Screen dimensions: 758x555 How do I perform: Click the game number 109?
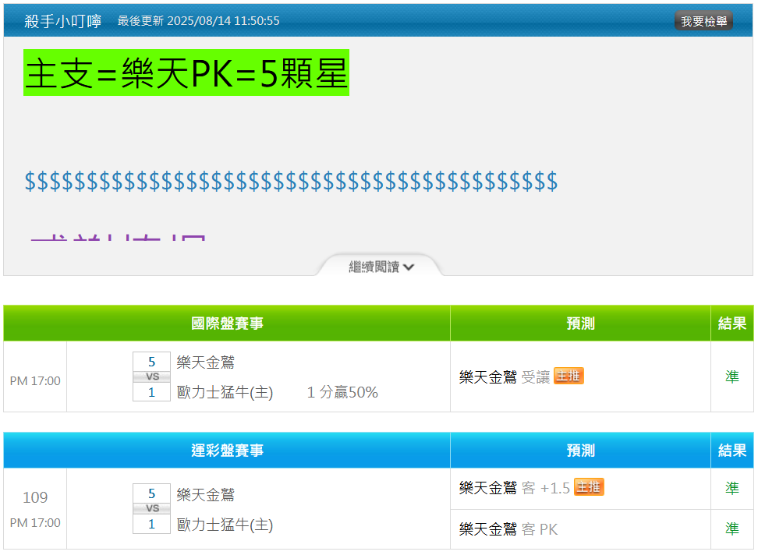(35, 497)
